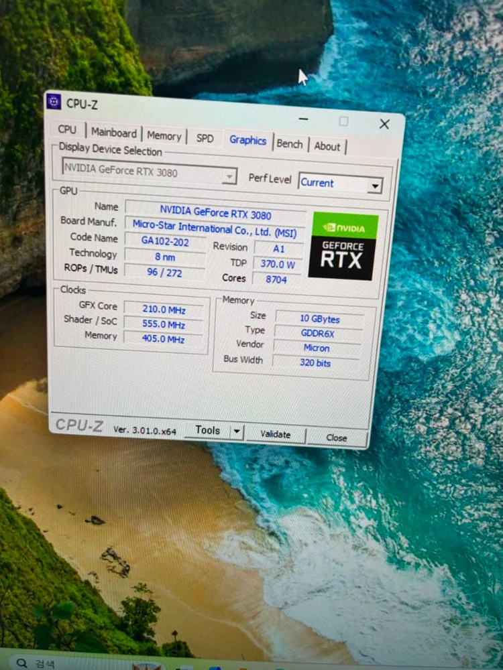Click the Validate button
Image resolution: width=503 pixels, height=670 pixels.
(276, 434)
